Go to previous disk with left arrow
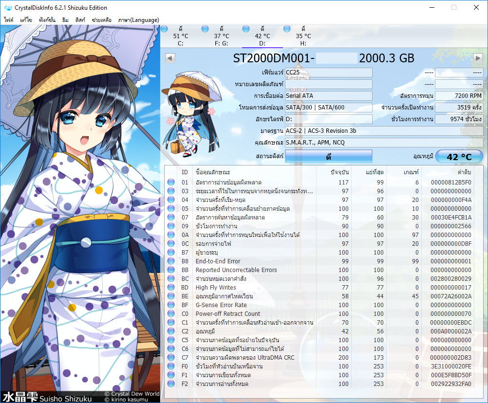The height and width of the screenshot is (403, 488). [170, 58]
